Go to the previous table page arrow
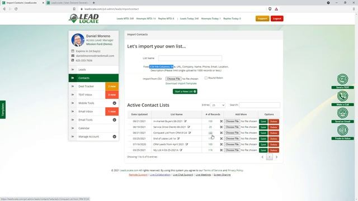The image size is (358, 201). tap(262, 157)
